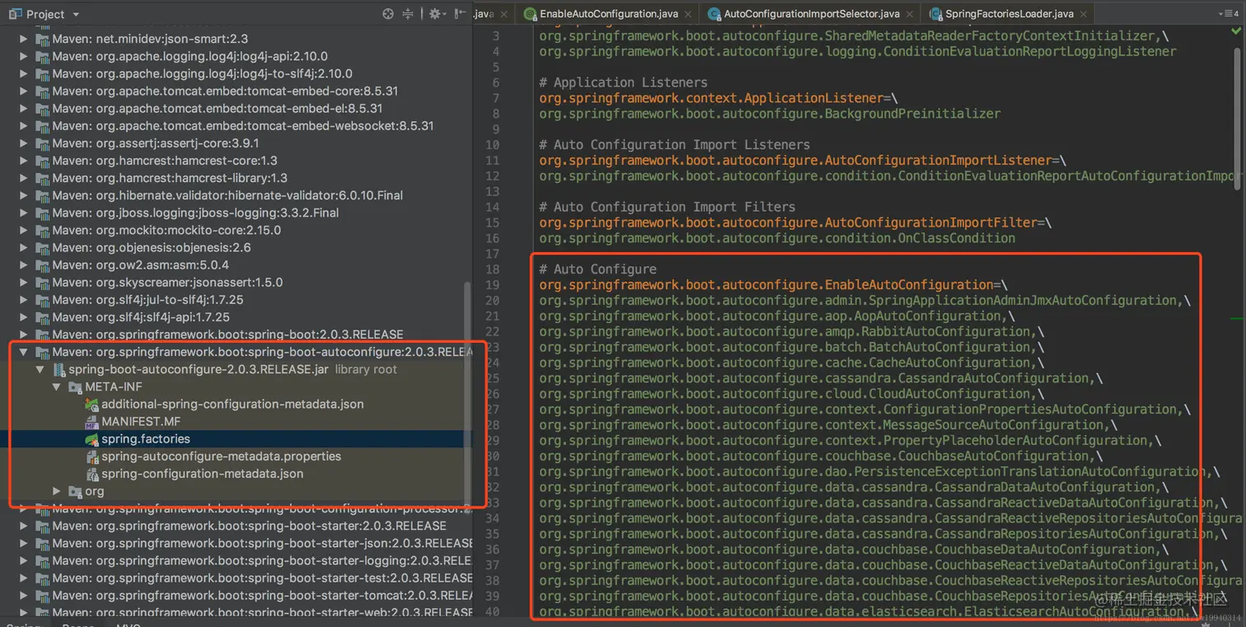
Task: Click the CacheAutoConfiguration line
Action: tap(792, 363)
